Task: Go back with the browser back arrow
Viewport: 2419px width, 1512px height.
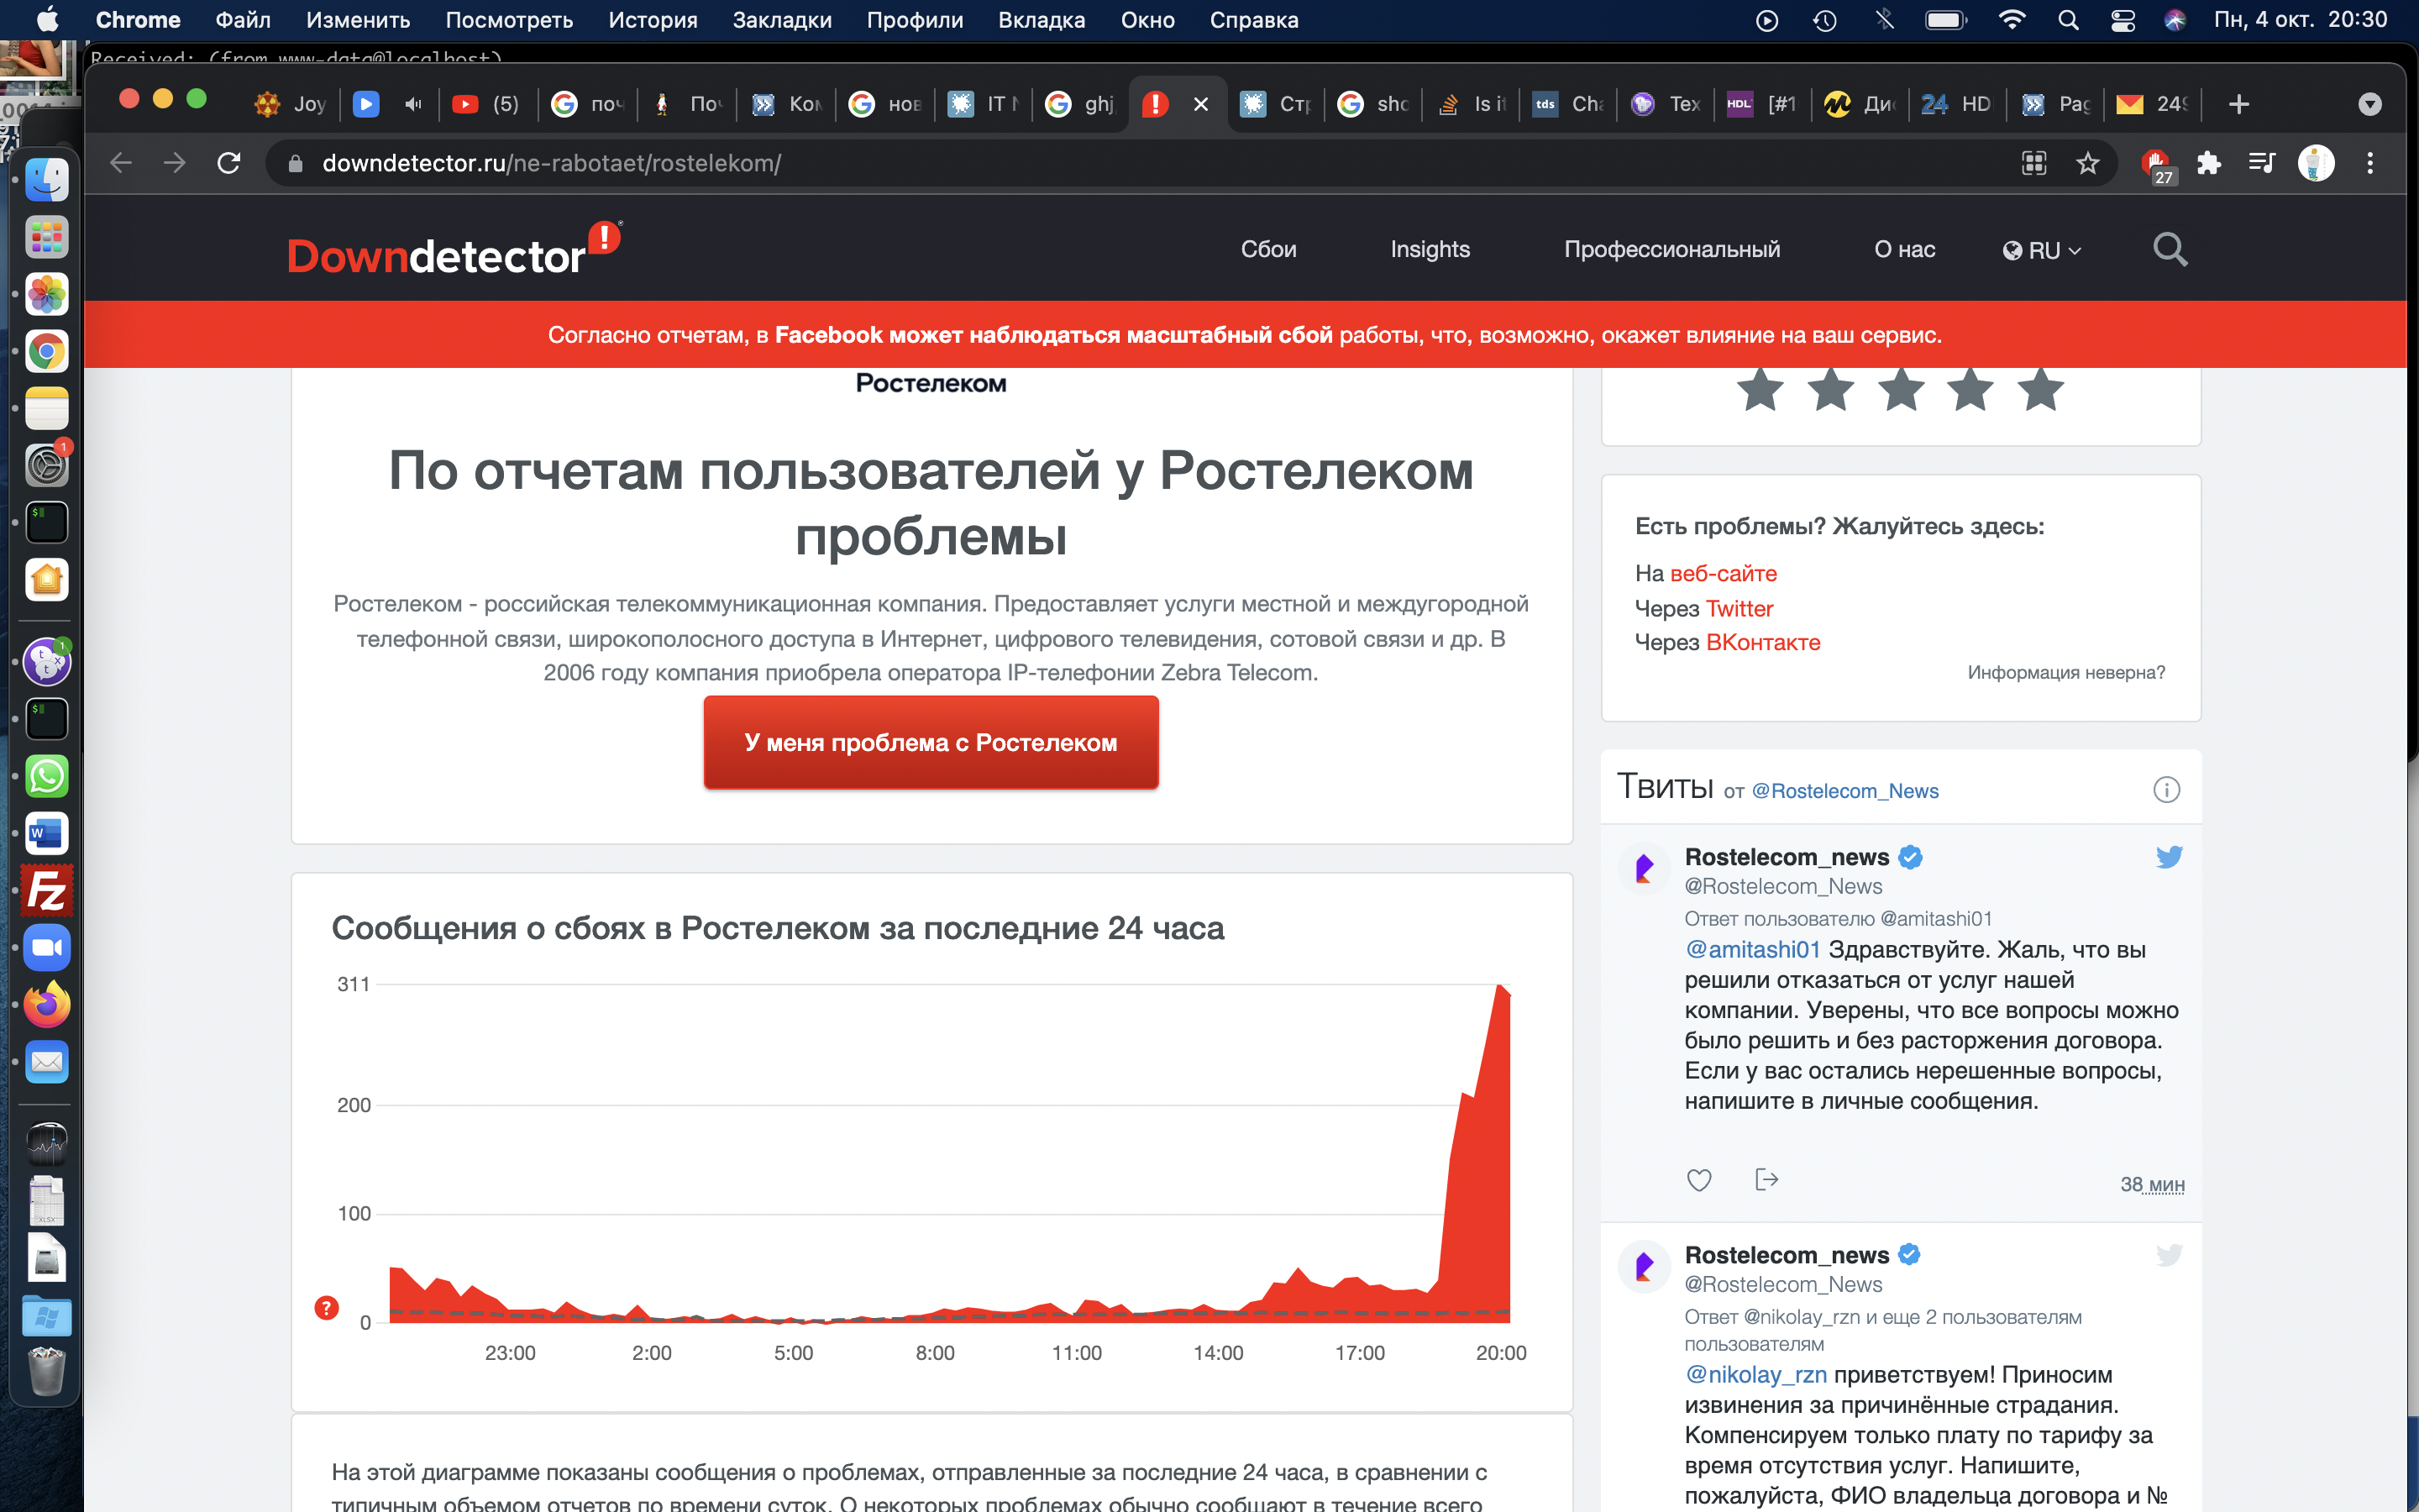Action: pos(121,163)
